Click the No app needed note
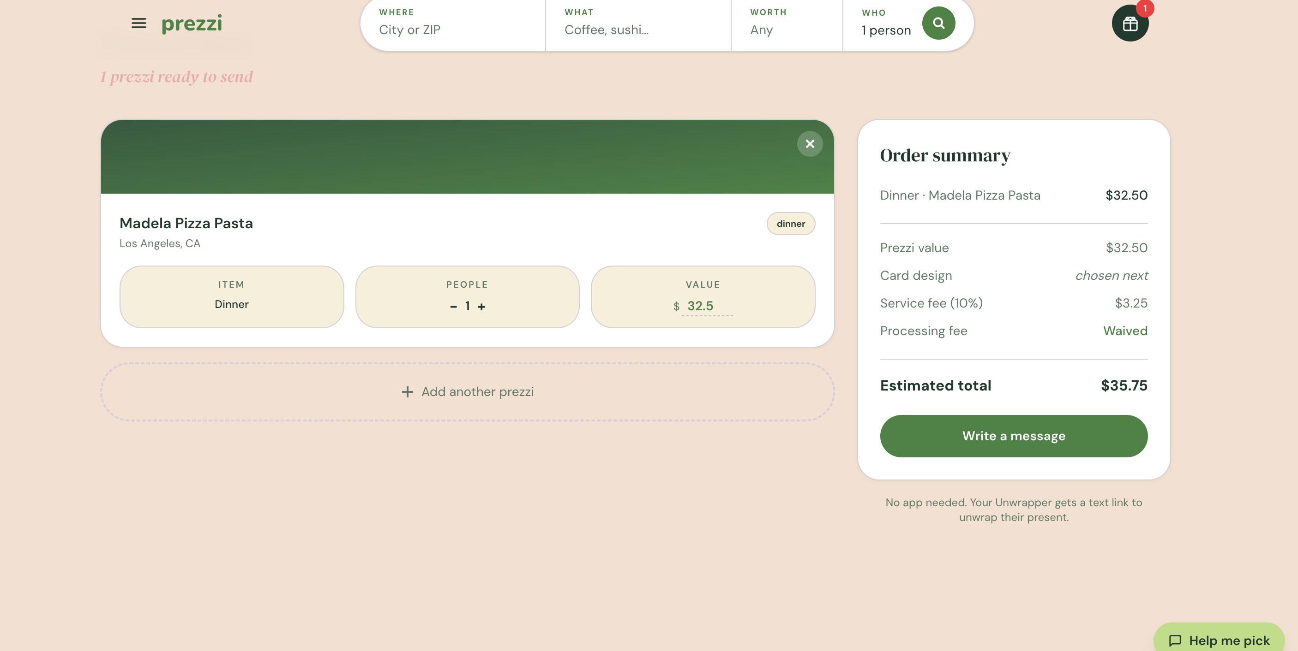Viewport: 1298px width, 651px height. coord(1013,510)
